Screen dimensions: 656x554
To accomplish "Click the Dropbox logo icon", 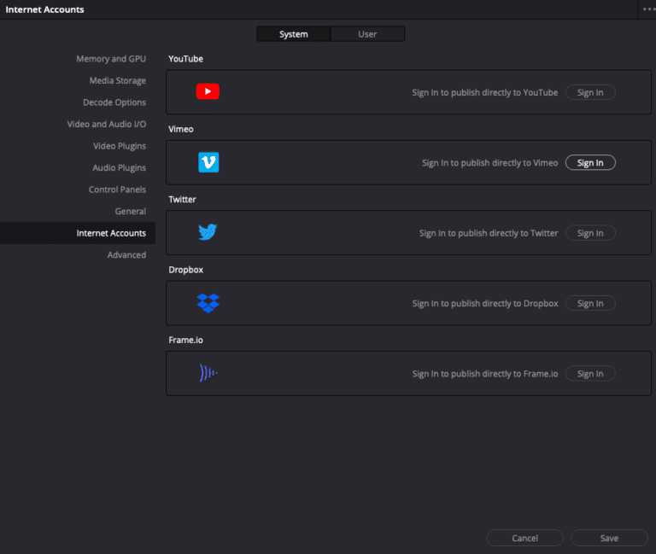I will pos(208,303).
